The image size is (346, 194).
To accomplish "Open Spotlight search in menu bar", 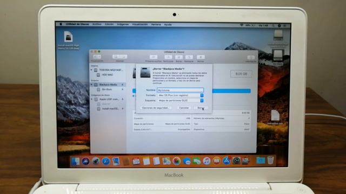I will coord(273,25).
